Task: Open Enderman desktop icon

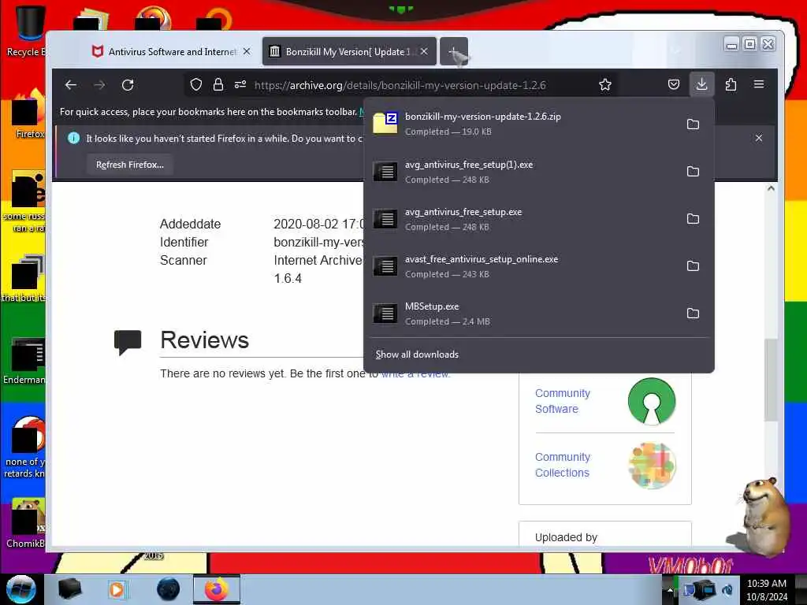Action: (24, 361)
